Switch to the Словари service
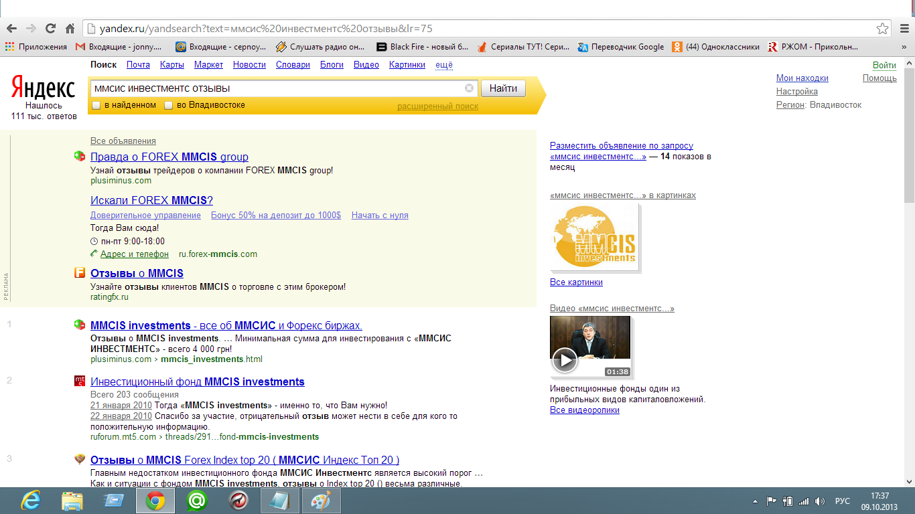This screenshot has width=915, height=514. (x=293, y=65)
